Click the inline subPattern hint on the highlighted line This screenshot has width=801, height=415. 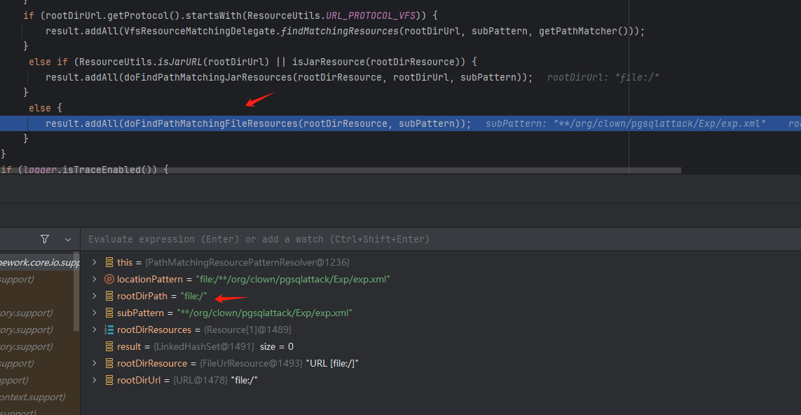(x=625, y=123)
